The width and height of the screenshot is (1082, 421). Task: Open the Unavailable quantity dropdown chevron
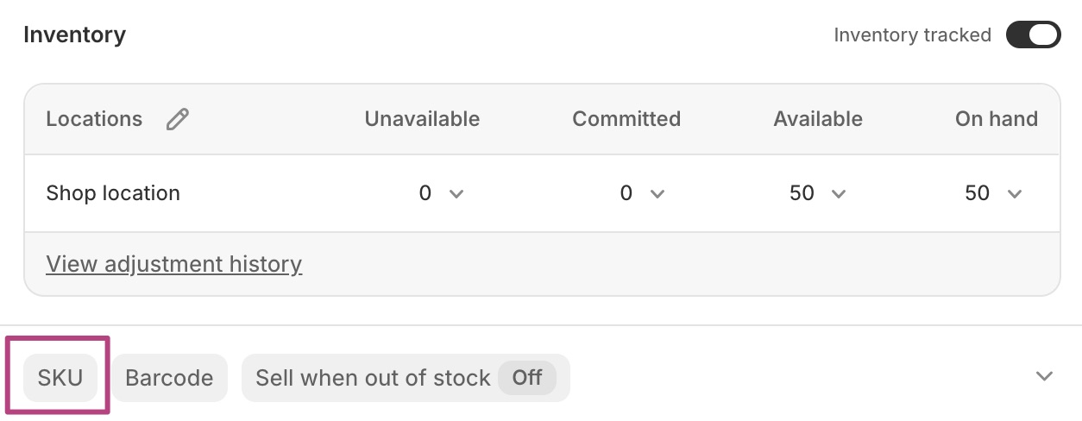pyautogui.click(x=456, y=194)
